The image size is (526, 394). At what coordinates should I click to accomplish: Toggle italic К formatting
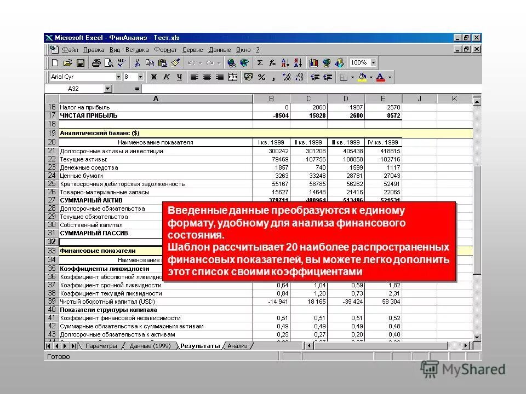point(167,77)
